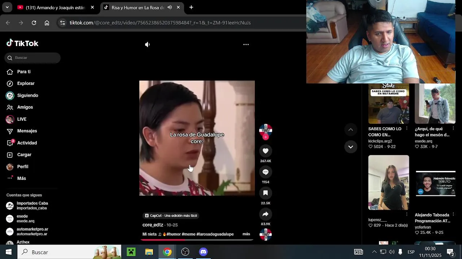Open File Explorer from taskbar
Viewport: 462px width, 259px height.
point(149,252)
